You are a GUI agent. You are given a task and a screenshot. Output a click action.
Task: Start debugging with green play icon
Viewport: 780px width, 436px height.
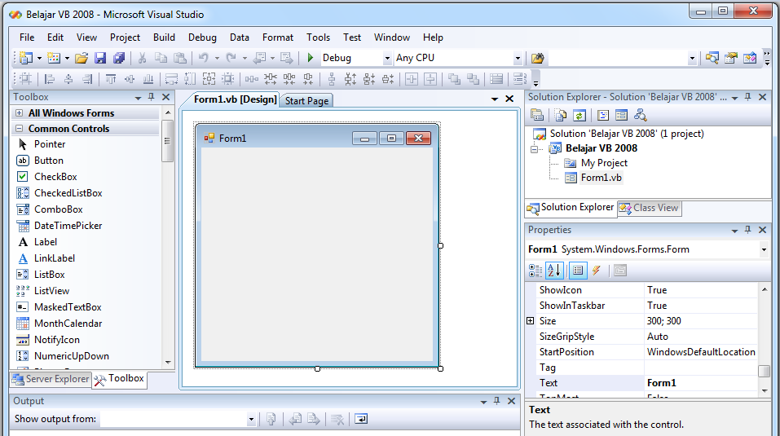pyautogui.click(x=311, y=58)
